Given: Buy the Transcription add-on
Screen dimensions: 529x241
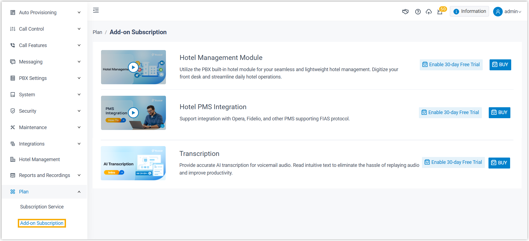Looking at the screenshot, I should pyautogui.click(x=499, y=163).
